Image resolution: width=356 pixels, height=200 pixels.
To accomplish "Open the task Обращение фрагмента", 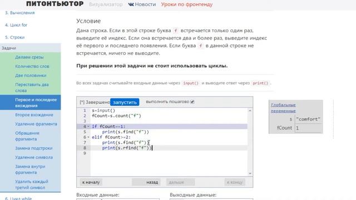I will (27, 136).
